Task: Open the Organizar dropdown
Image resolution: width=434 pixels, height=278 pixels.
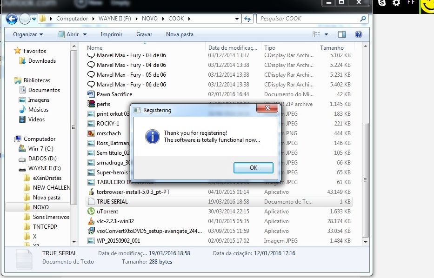Action: [27, 34]
